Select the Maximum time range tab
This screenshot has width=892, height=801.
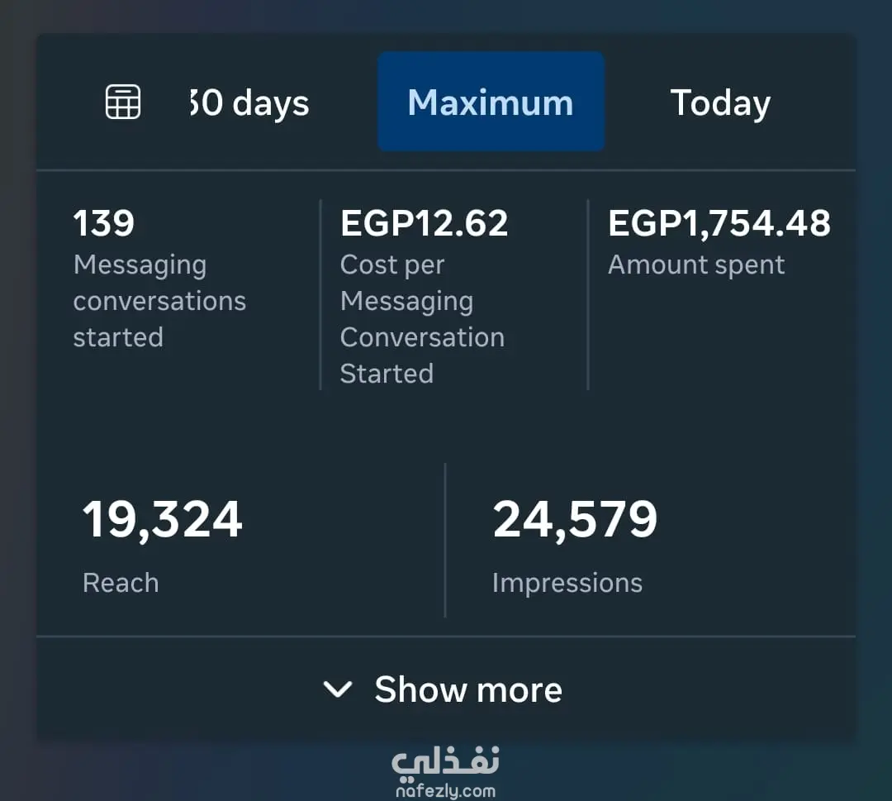tap(491, 103)
